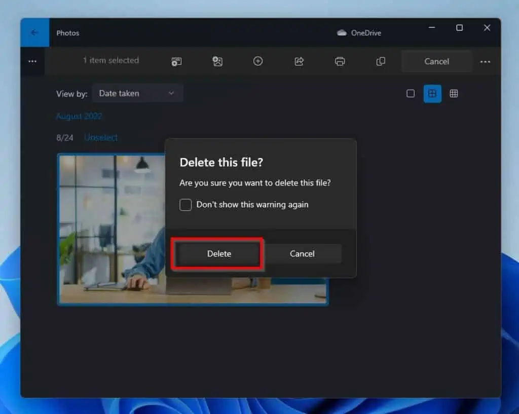
Task: Minimize the Photos window
Action: point(432,28)
